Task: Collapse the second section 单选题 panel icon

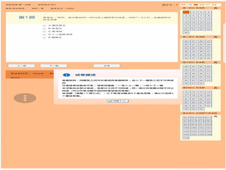Action: pyautogui.click(x=216, y=37)
